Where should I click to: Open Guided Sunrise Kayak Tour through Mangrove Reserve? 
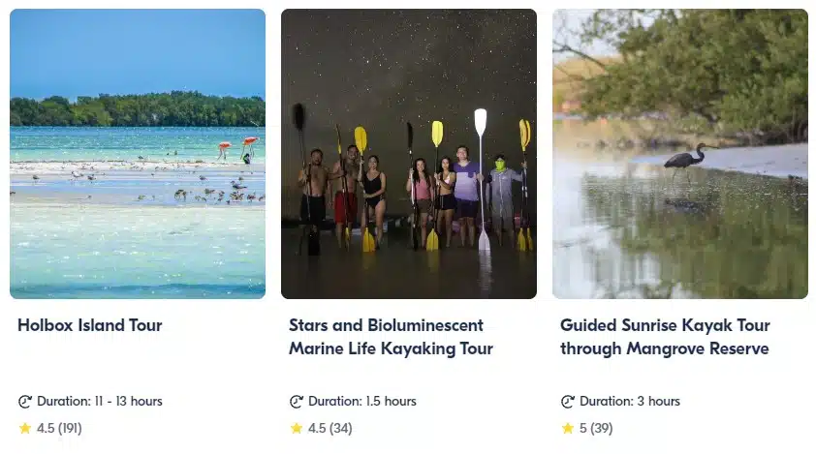point(665,337)
